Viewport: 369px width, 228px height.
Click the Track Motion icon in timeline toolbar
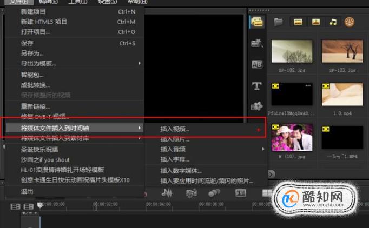214,193
